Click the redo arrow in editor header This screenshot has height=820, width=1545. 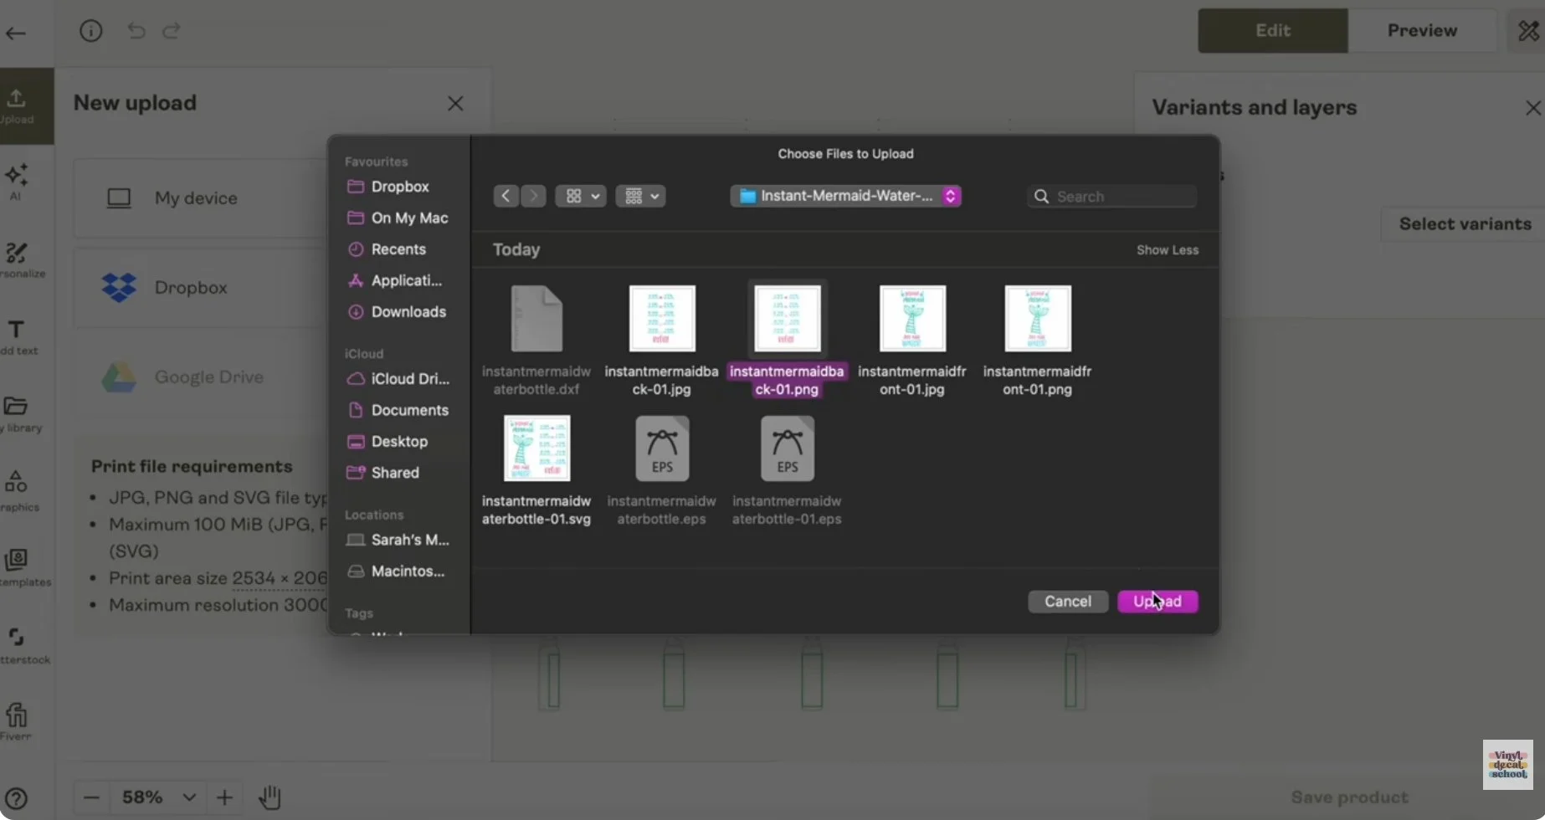[x=172, y=31]
